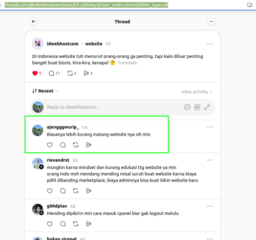Reply to ajengggwurip_ comment
The image size is (256, 240).
tap(63, 145)
